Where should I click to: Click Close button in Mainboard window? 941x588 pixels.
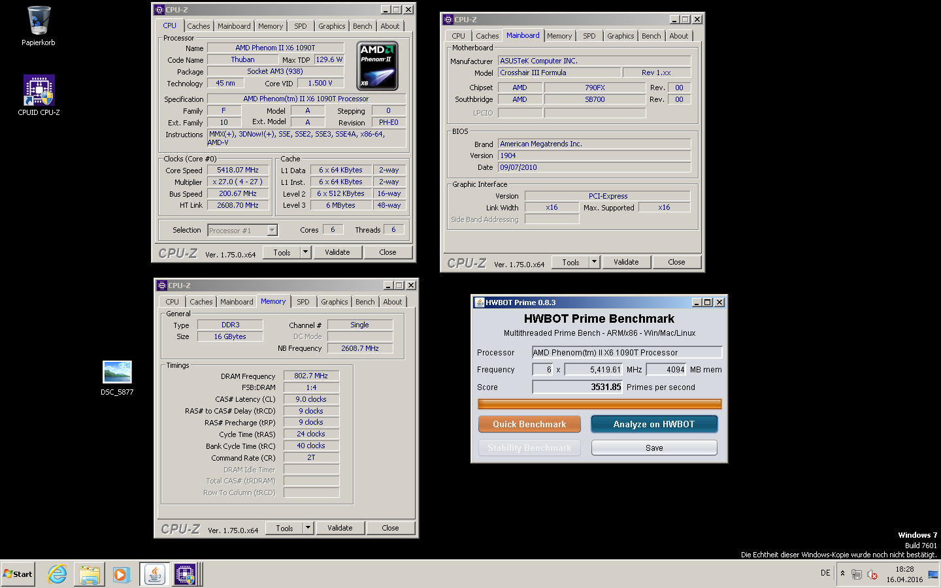pyautogui.click(x=676, y=262)
